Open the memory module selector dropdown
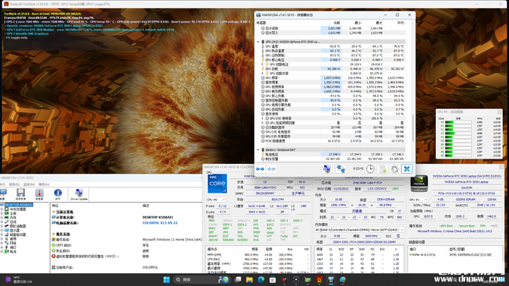The height and width of the screenshot is (286, 509). (359, 230)
